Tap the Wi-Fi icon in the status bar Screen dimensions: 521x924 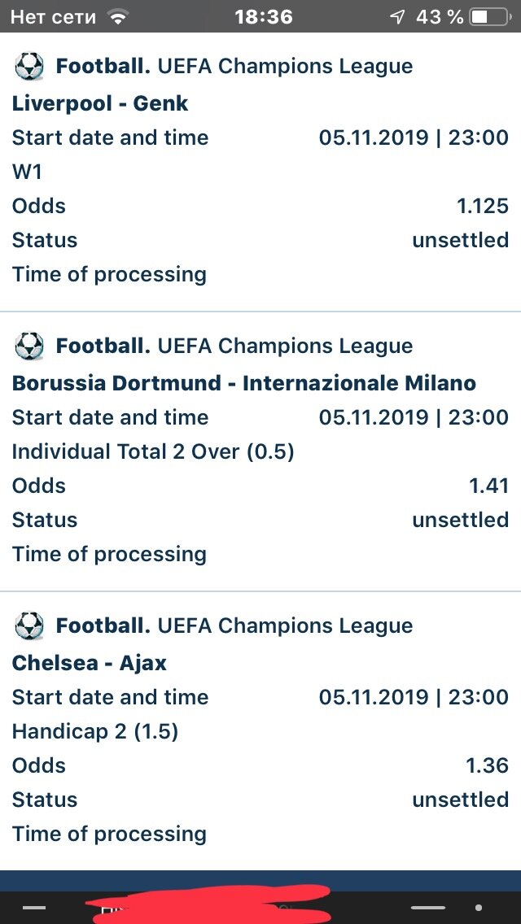click(119, 17)
